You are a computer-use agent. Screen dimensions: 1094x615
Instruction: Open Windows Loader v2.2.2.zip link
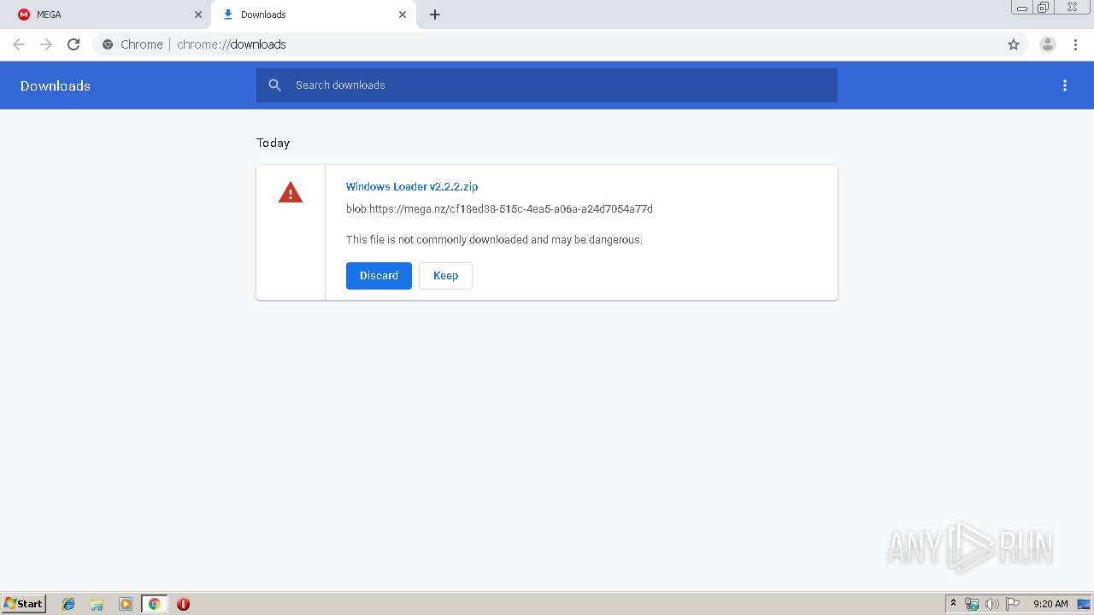click(x=412, y=186)
